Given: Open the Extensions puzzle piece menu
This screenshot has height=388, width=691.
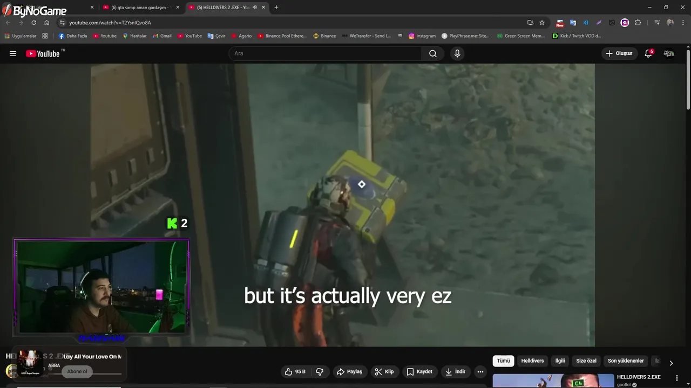Looking at the screenshot, I should click(x=638, y=23).
